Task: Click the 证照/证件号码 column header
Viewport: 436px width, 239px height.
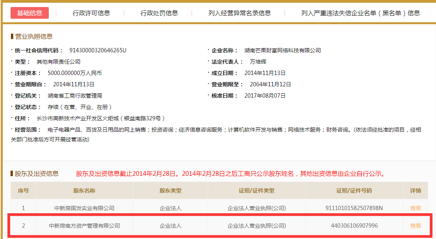Action: click(x=354, y=191)
